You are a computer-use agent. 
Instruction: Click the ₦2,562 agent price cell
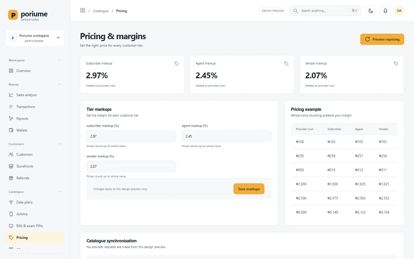point(360,198)
